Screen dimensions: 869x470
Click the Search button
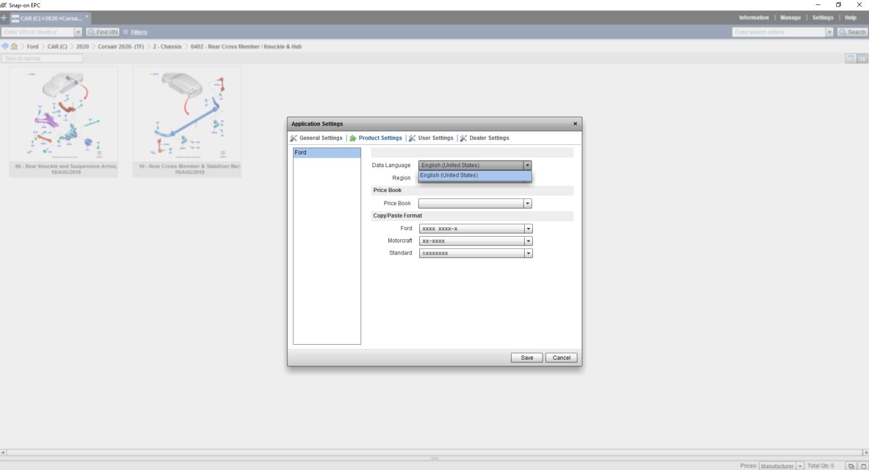point(852,32)
